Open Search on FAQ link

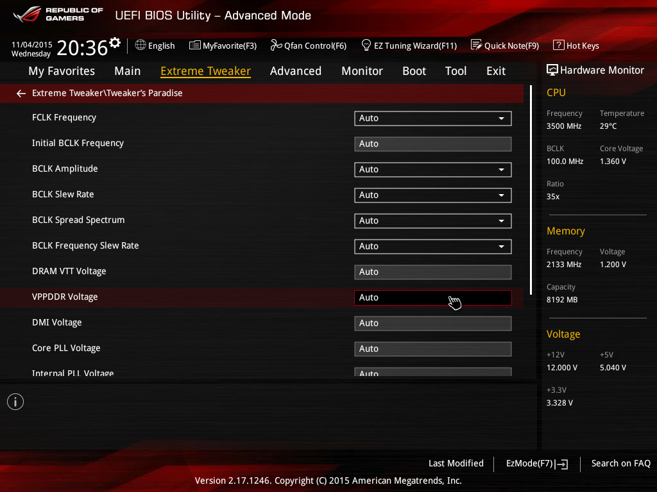click(621, 463)
